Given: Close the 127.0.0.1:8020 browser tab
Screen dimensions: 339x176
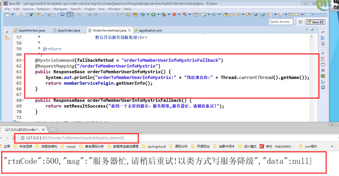Looking at the screenshot, I should (x=43, y=130).
